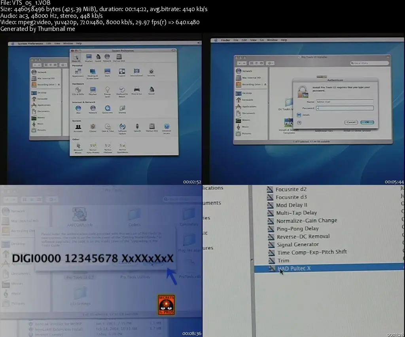Open the Security preference pane

pyautogui.click(x=151, y=73)
